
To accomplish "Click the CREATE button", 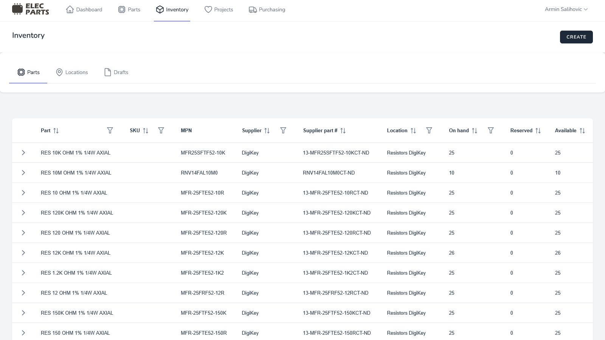I will (x=576, y=37).
